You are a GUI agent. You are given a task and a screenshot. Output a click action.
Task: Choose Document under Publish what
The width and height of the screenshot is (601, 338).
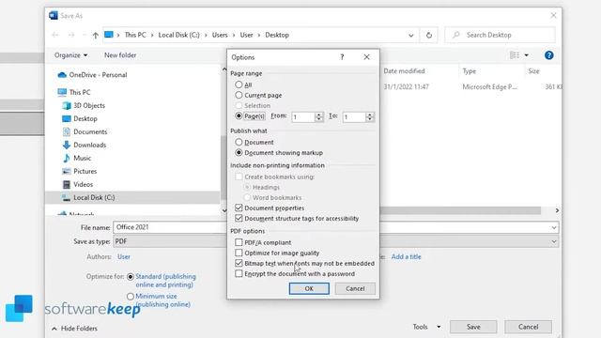(x=239, y=142)
